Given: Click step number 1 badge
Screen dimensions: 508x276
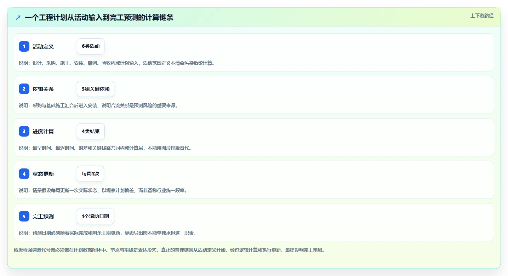Looking at the screenshot, I should [24, 46].
